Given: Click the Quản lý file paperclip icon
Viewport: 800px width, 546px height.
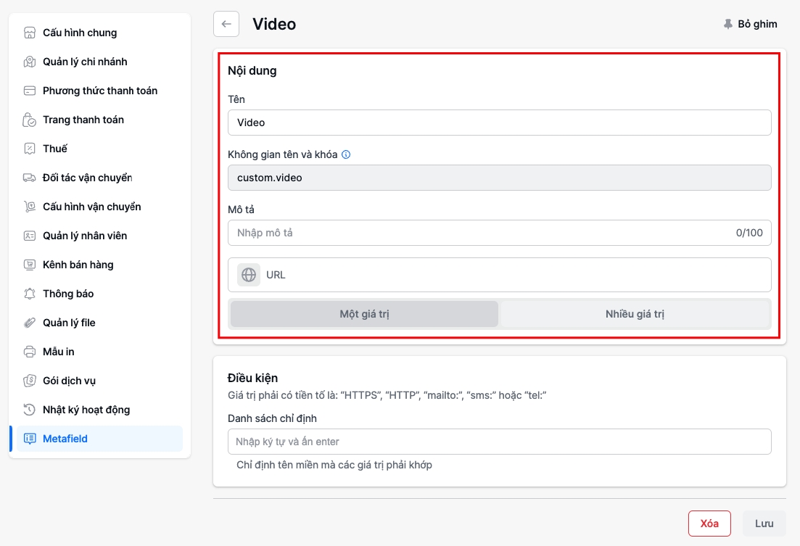Looking at the screenshot, I should (x=30, y=323).
